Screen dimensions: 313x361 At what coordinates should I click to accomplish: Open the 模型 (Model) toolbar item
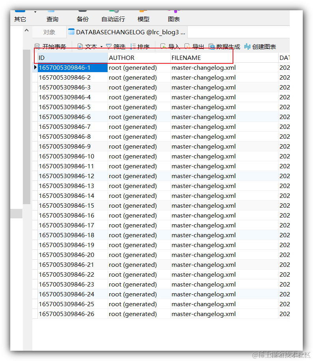(143, 16)
